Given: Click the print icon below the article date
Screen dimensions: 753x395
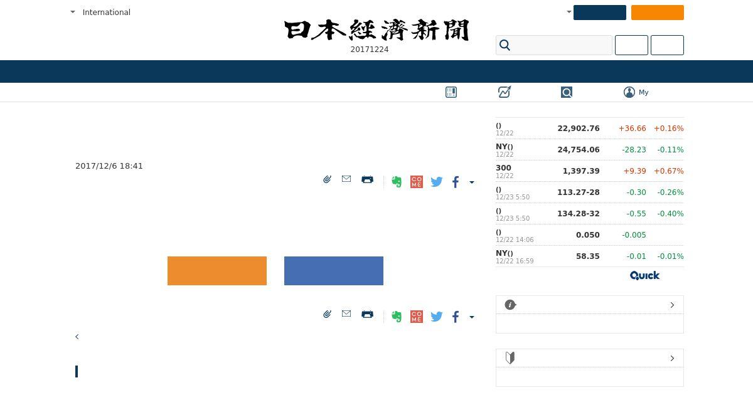Looking at the screenshot, I should point(367,179).
